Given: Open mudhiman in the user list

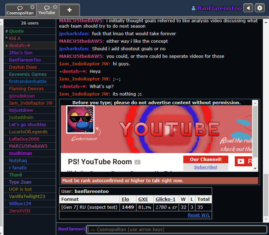Looking at the screenshot, I should point(30,153).
